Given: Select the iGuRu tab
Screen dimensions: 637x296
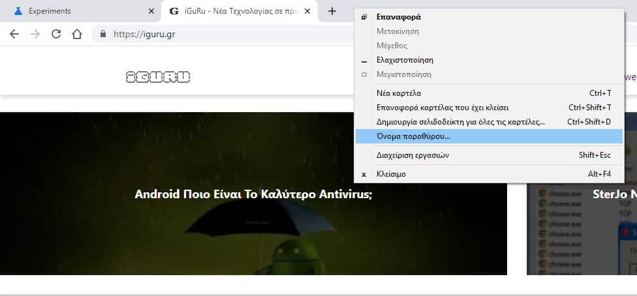Looking at the screenshot, I should coord(235,11).
